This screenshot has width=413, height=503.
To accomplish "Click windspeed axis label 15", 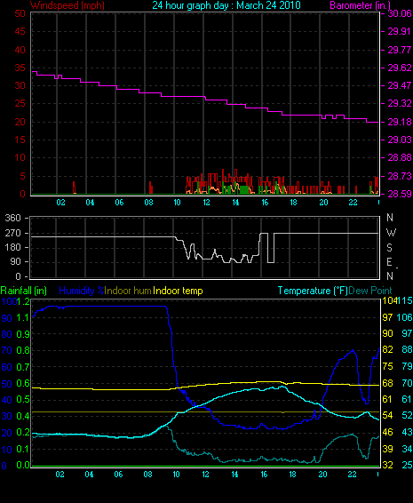I will pos(20,140).
